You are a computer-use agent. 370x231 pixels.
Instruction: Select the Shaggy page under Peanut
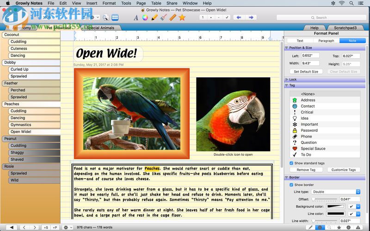point(34,152)
